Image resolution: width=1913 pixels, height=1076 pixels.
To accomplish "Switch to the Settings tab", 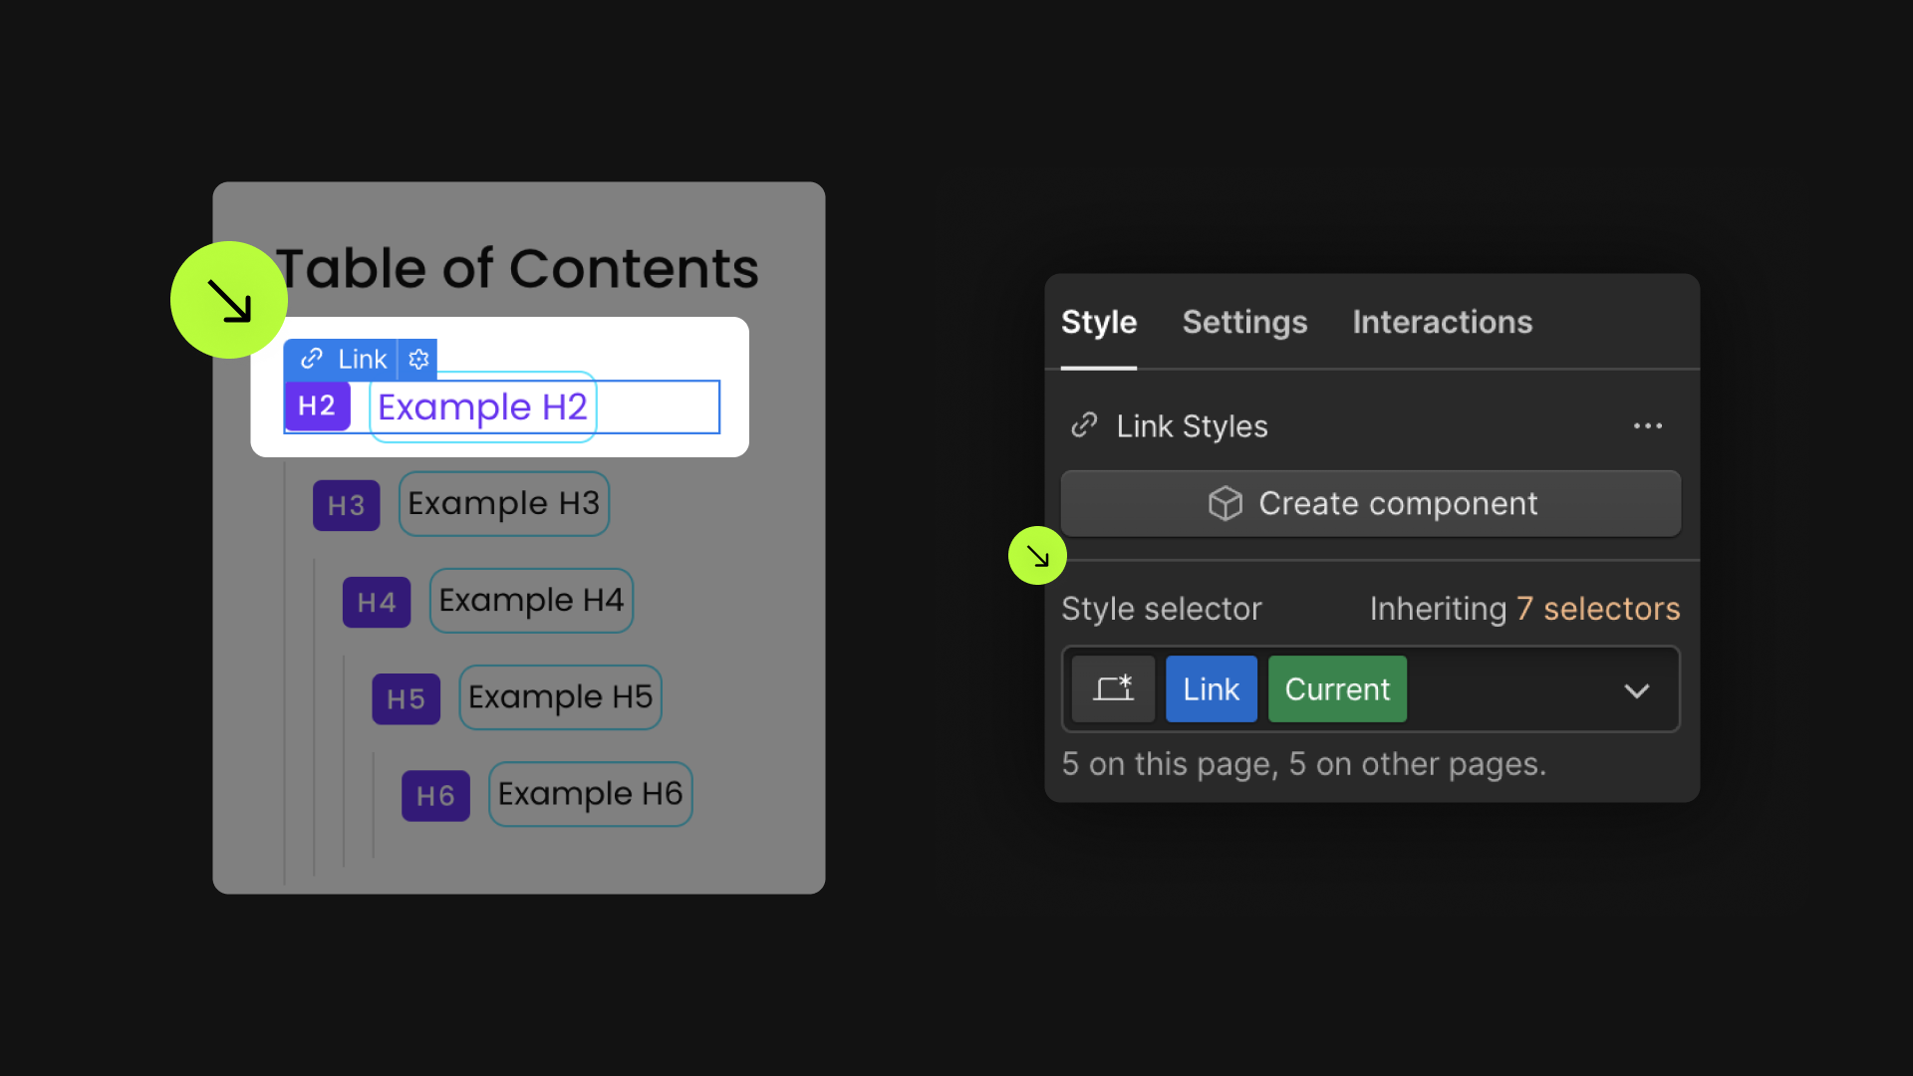I will pos(1244,322).
